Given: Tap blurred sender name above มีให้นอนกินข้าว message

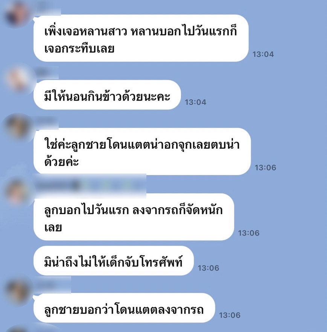Looking at the screenshot, I should 47,73.
